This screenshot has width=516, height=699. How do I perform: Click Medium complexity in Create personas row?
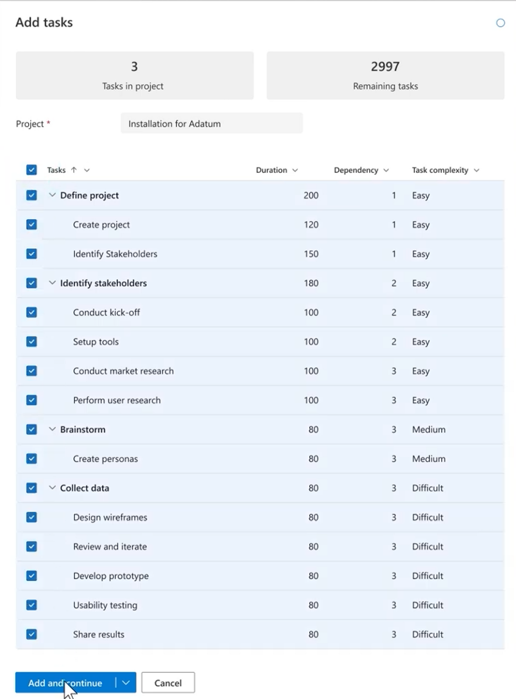tap(429, 459)
